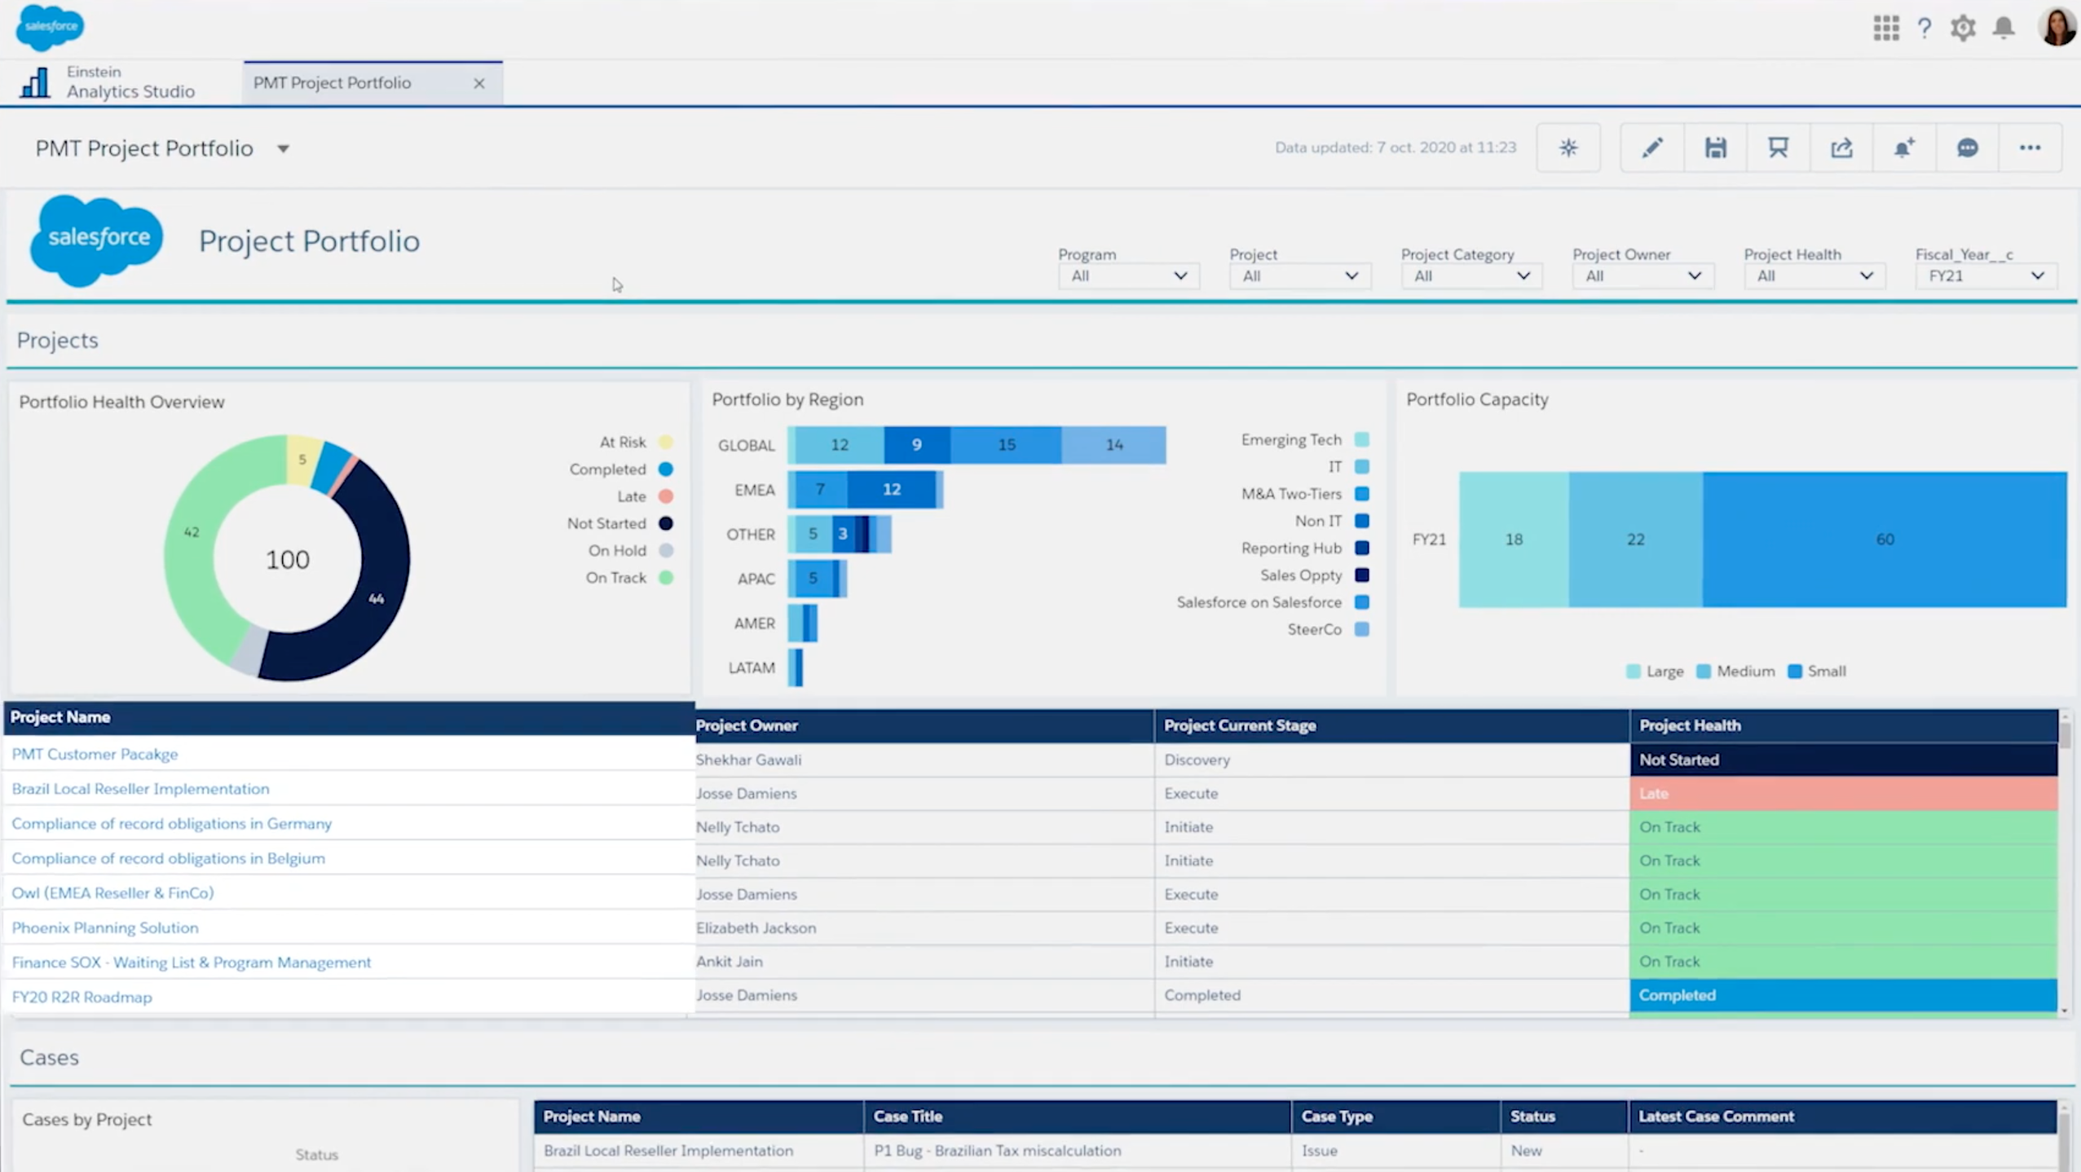This screenshot has height=1172, width=2081.
Task: Open the annotations comment bubble icon
Action: click(1967, 148)
